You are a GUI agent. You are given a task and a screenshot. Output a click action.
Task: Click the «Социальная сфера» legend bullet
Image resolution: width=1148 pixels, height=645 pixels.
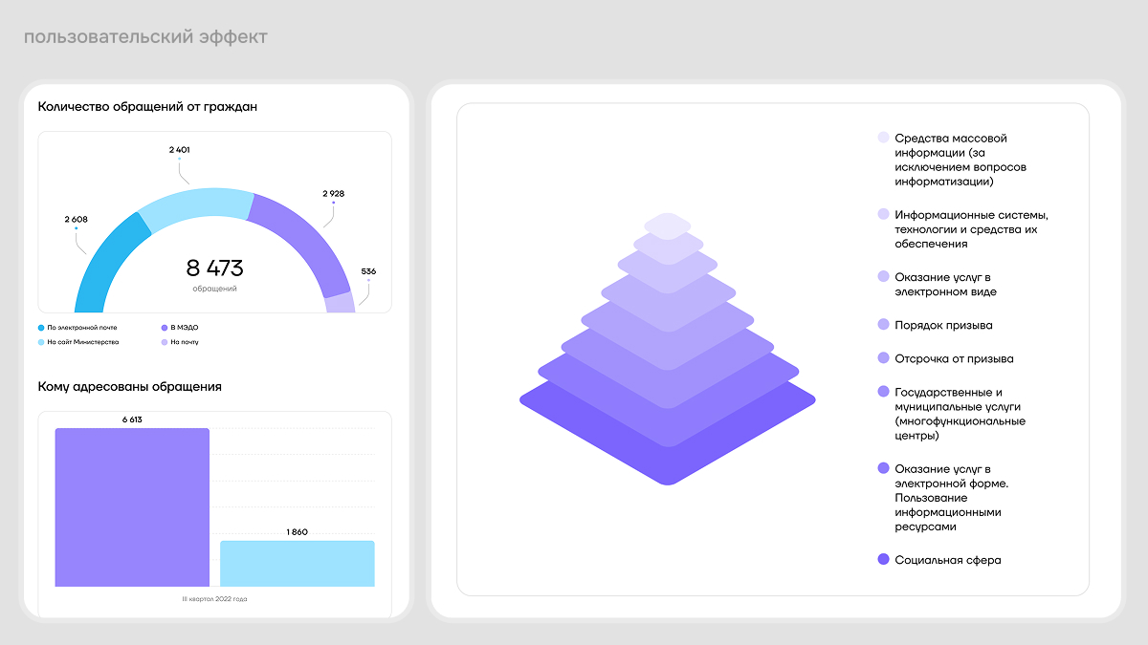click(884, 560)
